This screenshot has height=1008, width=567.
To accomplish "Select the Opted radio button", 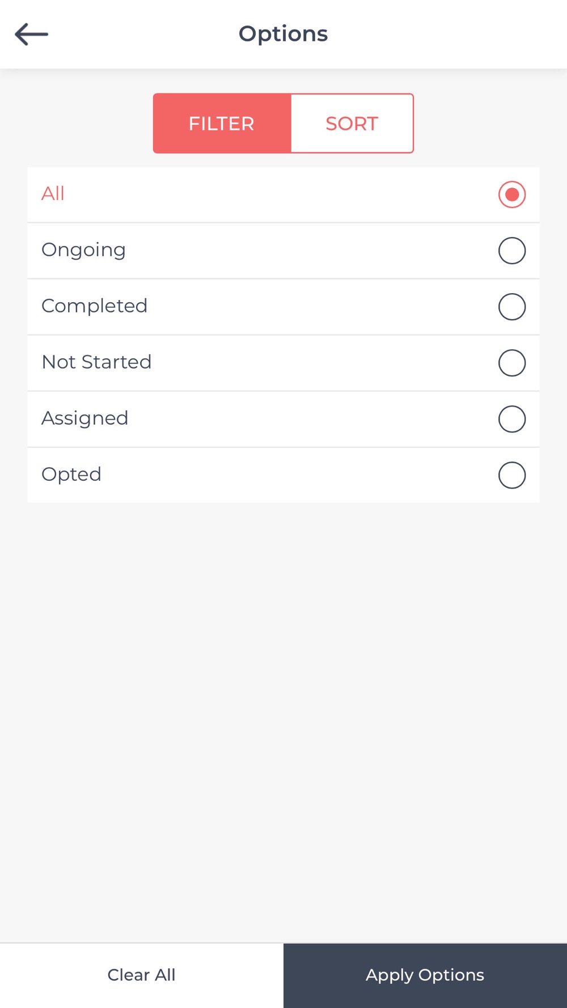I will 512,475.
